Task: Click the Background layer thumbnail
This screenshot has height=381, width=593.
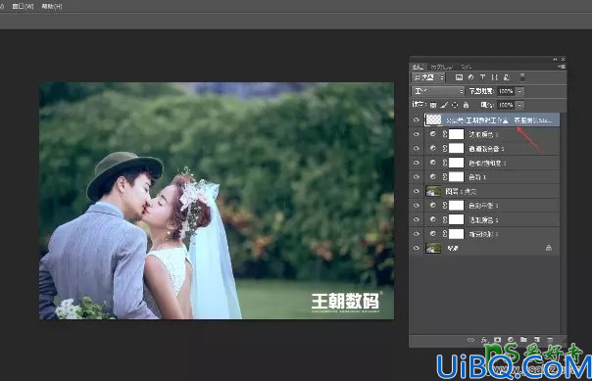Action: tap(433, 248)
